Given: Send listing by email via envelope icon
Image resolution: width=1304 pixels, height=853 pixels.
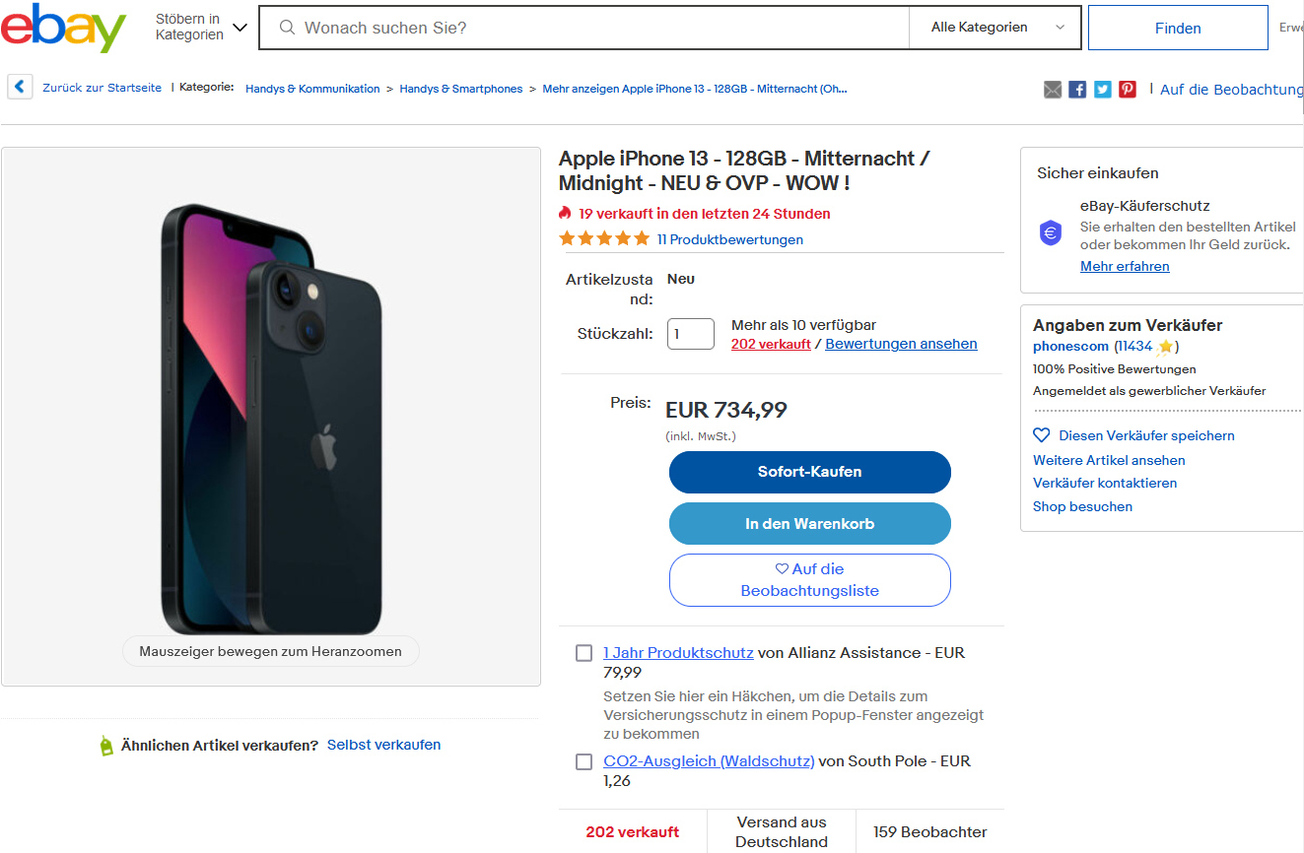Looking at the screenshot, I should pyautogui.click(x=1053, y=89).
